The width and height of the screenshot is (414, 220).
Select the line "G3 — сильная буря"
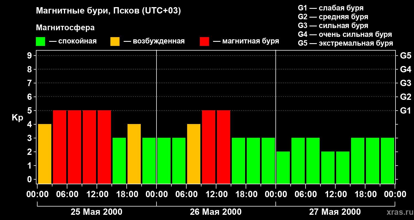pyautogui.click(x=333, y=26)
